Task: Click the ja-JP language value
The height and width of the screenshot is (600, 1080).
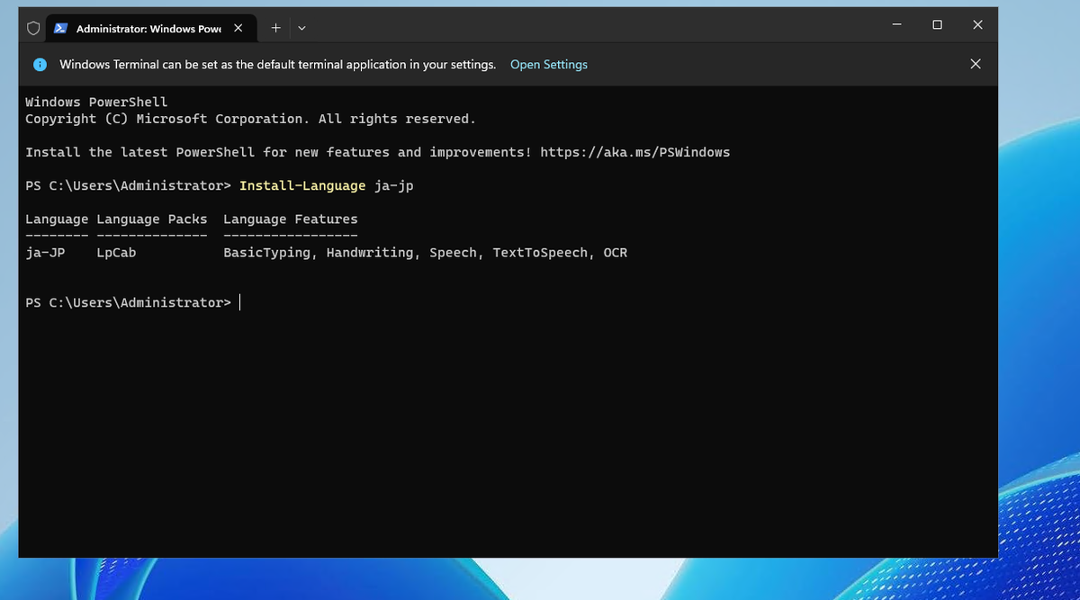Action: pos(45,253)
